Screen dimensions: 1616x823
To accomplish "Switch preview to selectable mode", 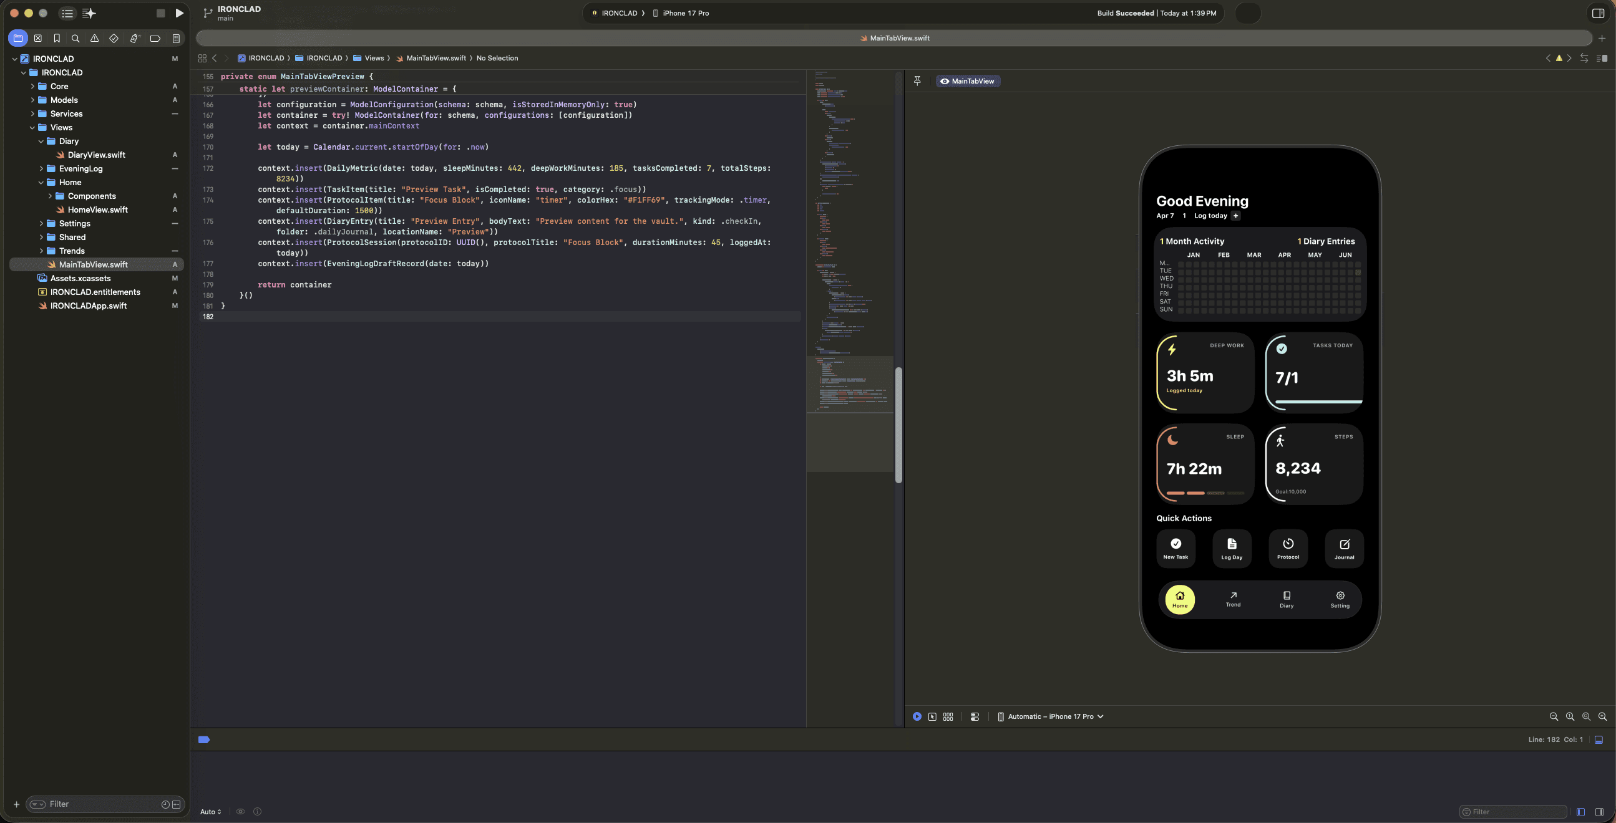I will coord(932,716).
